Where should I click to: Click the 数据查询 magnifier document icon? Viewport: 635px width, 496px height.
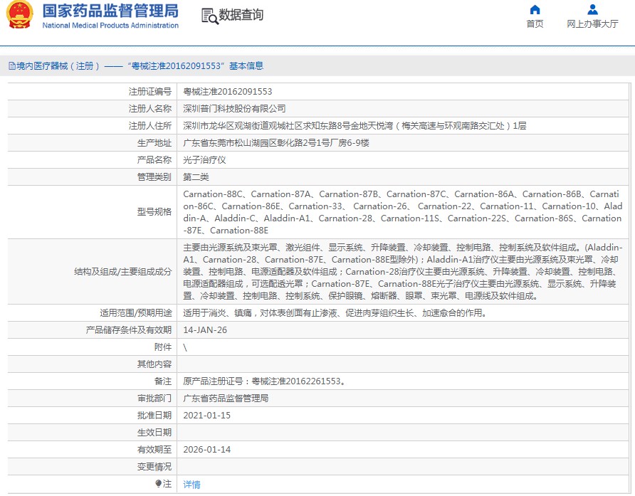pos(209,16)
